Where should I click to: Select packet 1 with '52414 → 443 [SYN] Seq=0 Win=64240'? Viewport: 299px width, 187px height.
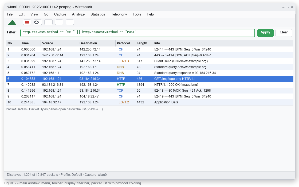[x=149, y=49]
